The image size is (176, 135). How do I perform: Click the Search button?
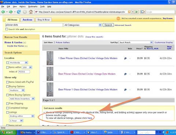pyautogui.click(x=108, y=25)
